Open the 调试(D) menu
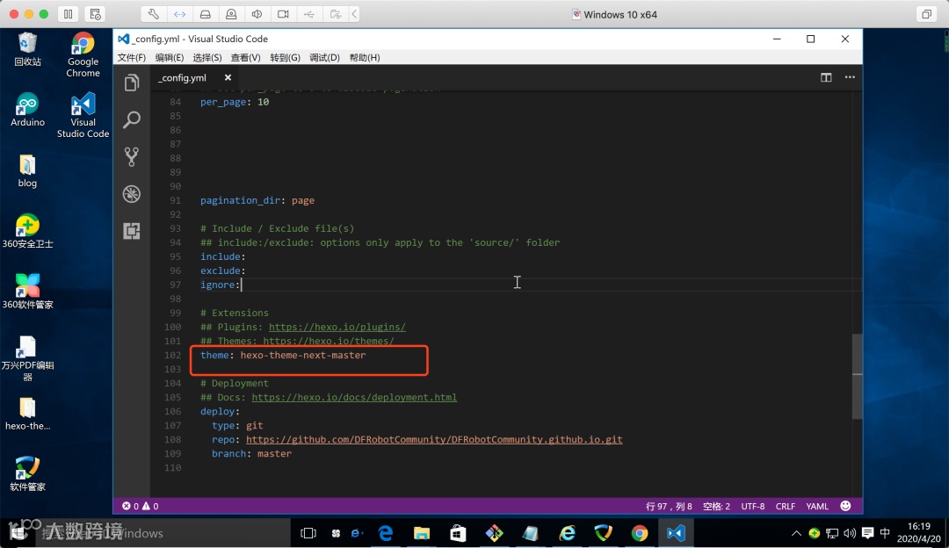The image size is (949, 548). pyautogui.click(x=324, y=57)
